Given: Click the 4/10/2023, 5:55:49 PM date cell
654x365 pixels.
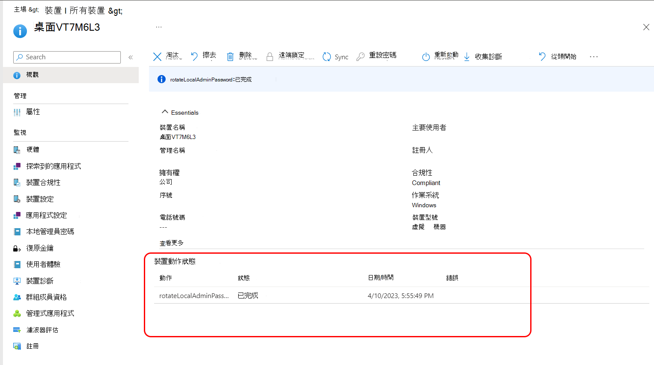Looking at the screenshot, I should click(x=400, y=295).
